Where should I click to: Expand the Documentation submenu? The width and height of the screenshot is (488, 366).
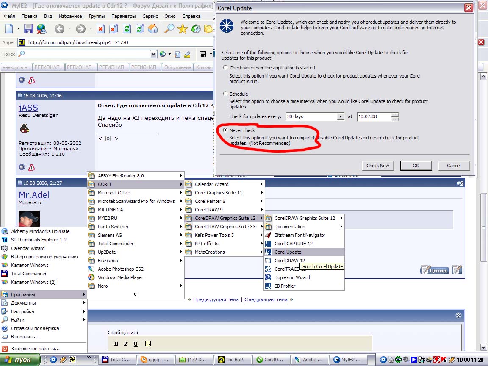(304, 227)
